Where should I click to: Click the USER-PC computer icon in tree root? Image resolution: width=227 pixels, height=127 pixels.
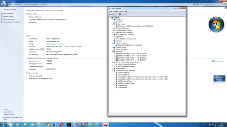112,18
